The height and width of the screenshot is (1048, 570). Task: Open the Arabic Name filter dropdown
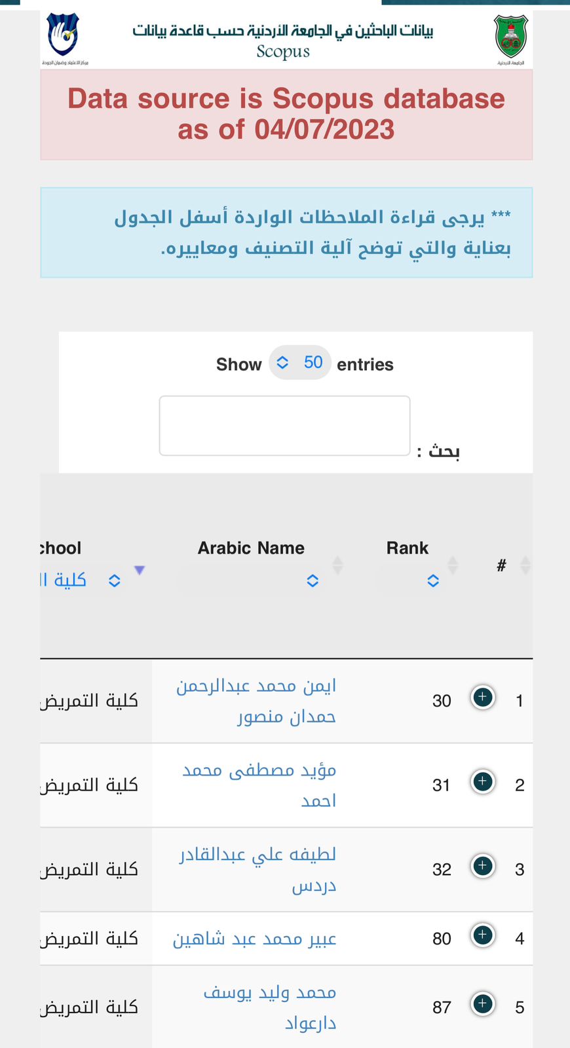click(251, 580)
